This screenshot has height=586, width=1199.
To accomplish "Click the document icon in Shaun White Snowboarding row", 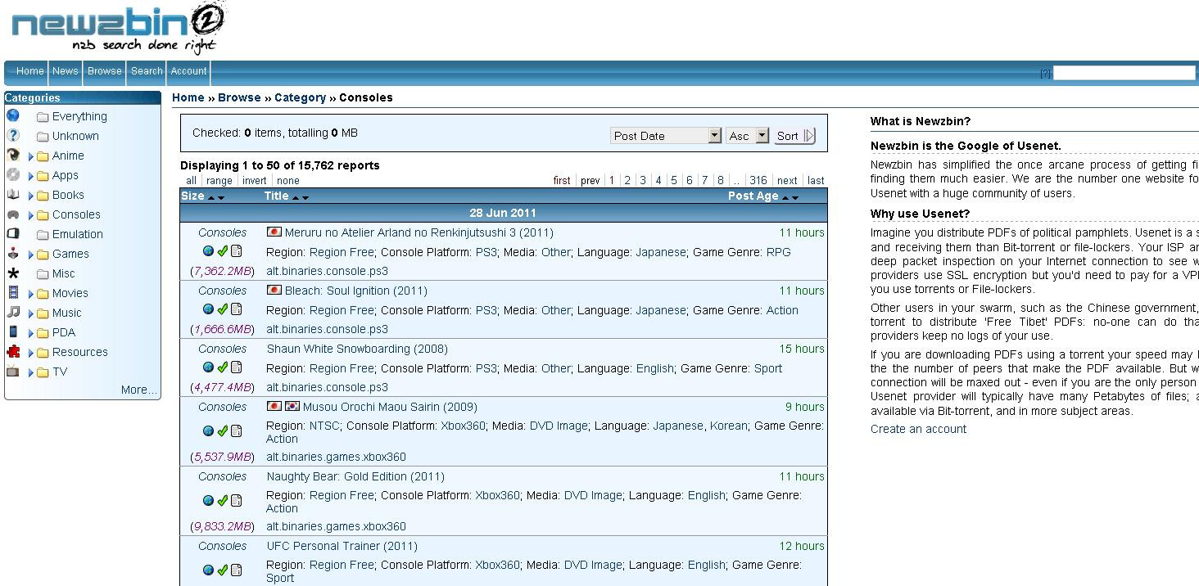I will point(236,367).
